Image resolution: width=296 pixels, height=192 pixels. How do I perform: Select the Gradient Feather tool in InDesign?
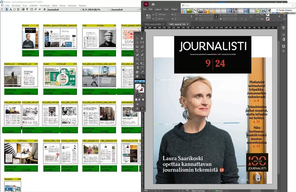pos(142,68)
